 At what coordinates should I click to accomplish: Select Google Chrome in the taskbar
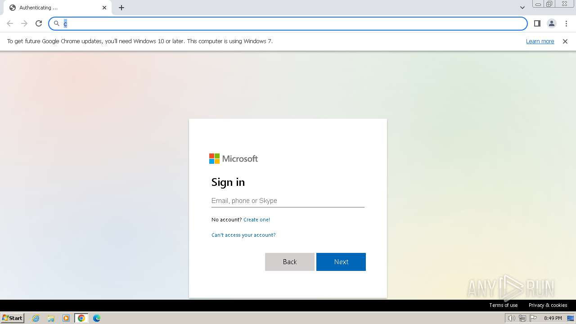[x=81, y=318]
